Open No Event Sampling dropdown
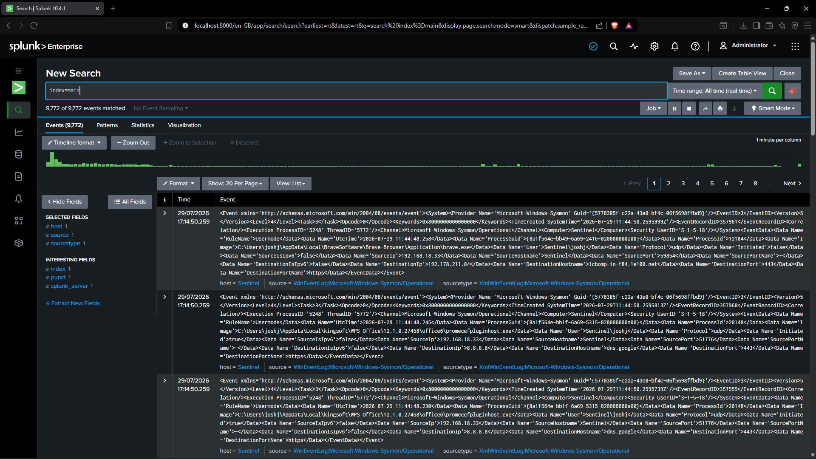 [161, 108]
